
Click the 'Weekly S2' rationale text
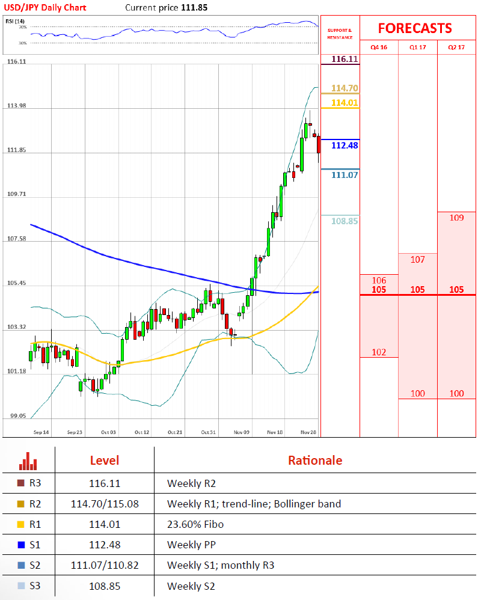[x=191, y=586]
